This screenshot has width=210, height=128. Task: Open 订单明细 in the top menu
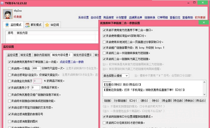tap(163, 18)
